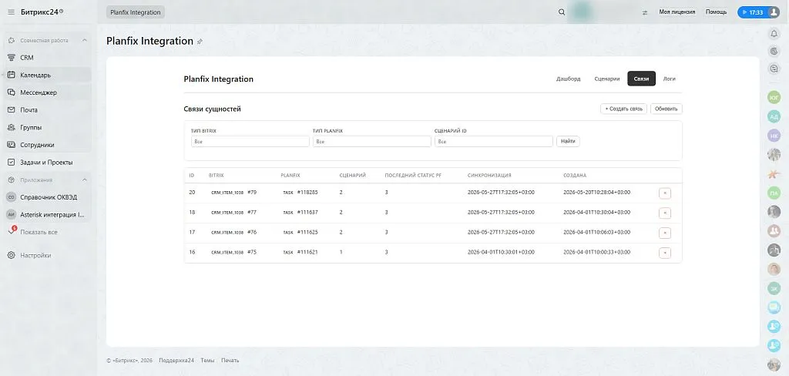The height and width of the screenshot is (376, 789).
Task: Click the Обновить button
Action: [x=666, y=109]
